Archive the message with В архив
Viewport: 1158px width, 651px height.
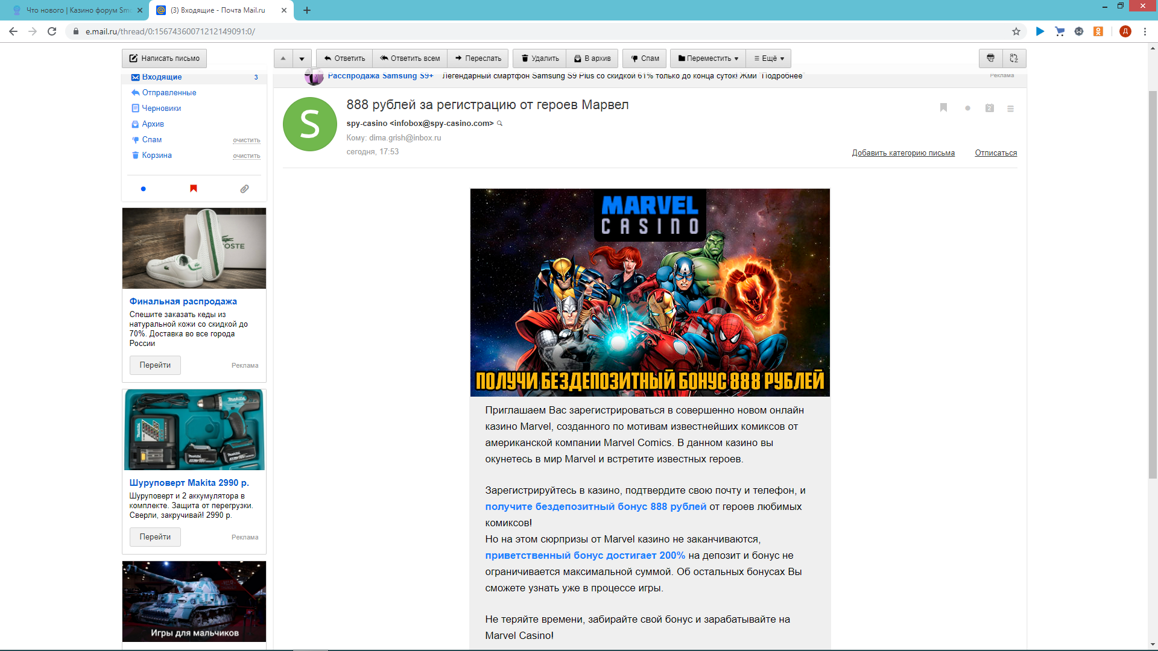[592, 58]
